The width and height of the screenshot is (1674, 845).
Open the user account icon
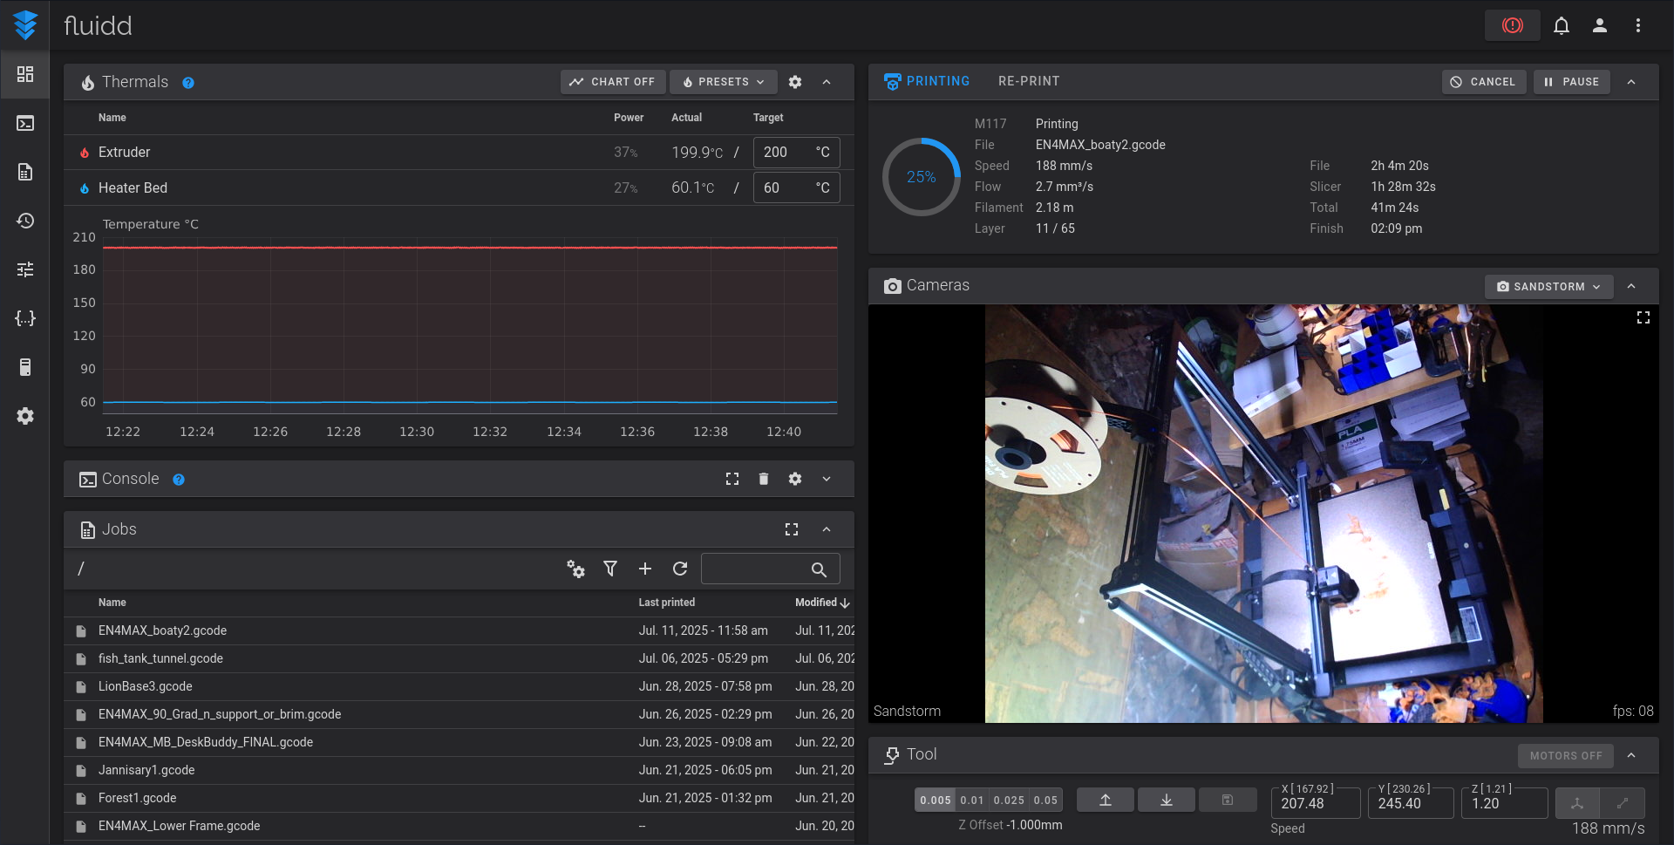(1600, 25)
